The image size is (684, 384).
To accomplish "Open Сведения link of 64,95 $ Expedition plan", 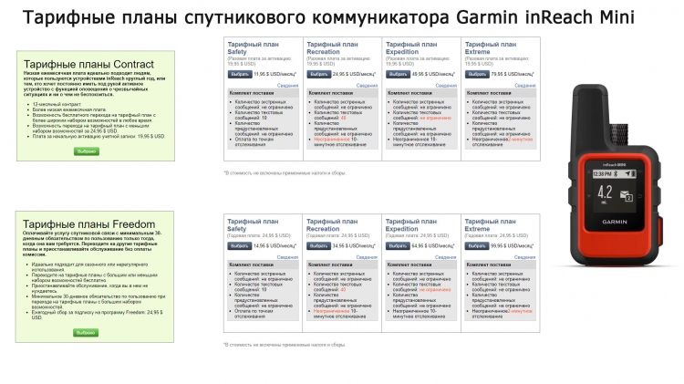I will (445, 257).
